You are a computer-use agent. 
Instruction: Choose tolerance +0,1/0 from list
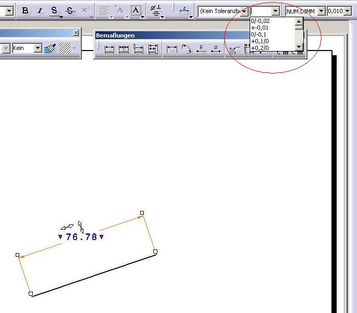(x=272, y=41)
